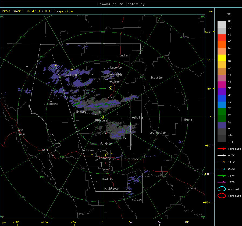Select the Hanna label

(x=188, y=120)
